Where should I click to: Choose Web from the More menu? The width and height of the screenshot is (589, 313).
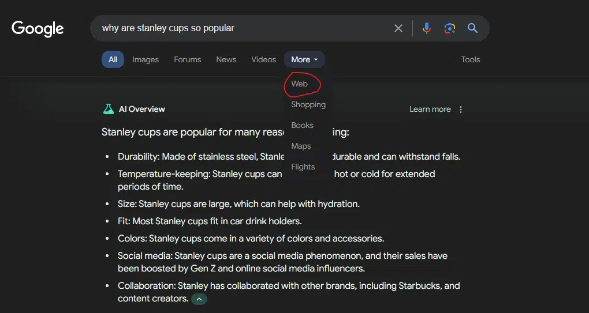(299, 84)
